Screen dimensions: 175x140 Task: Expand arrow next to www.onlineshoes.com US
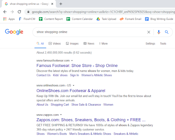point(73,85)
